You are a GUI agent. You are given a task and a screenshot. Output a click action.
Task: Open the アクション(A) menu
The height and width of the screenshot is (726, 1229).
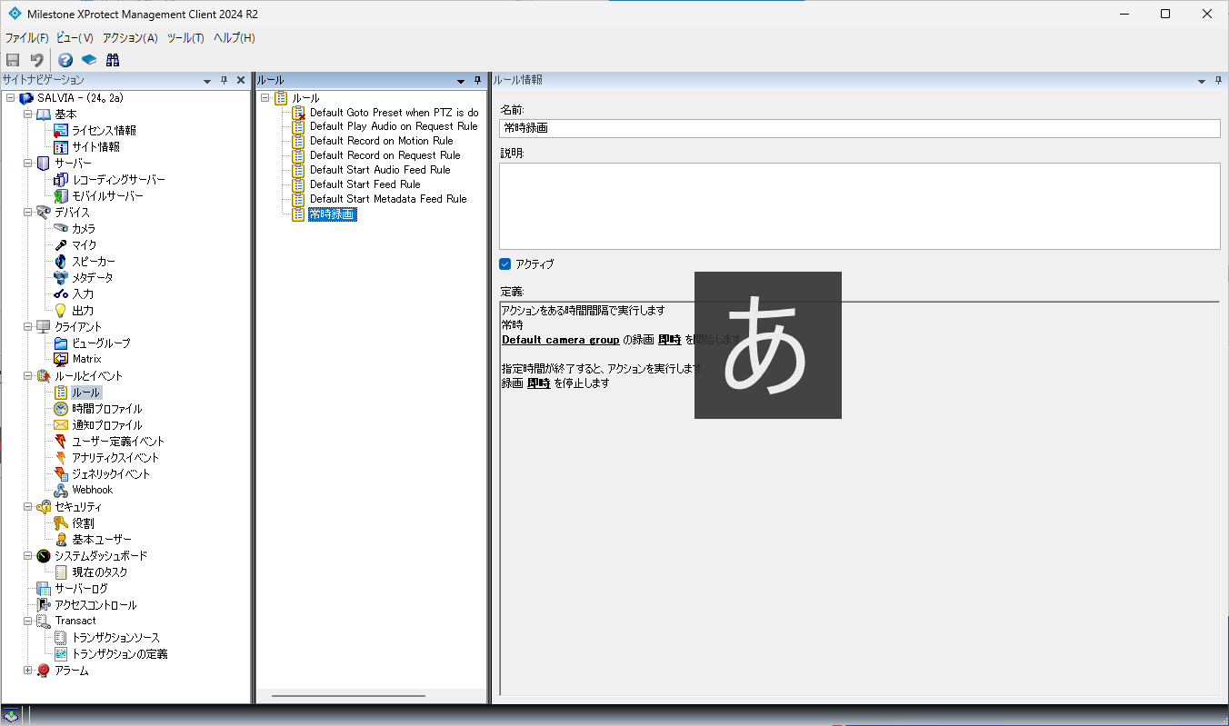130,38
